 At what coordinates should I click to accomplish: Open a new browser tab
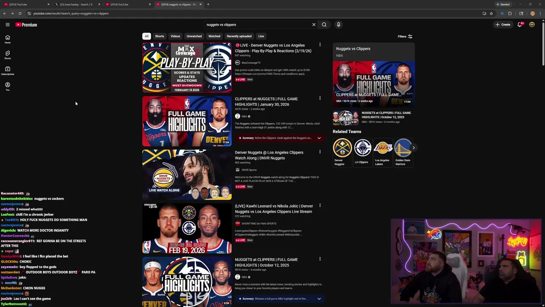pyautogui.click(x=208, y=4)
